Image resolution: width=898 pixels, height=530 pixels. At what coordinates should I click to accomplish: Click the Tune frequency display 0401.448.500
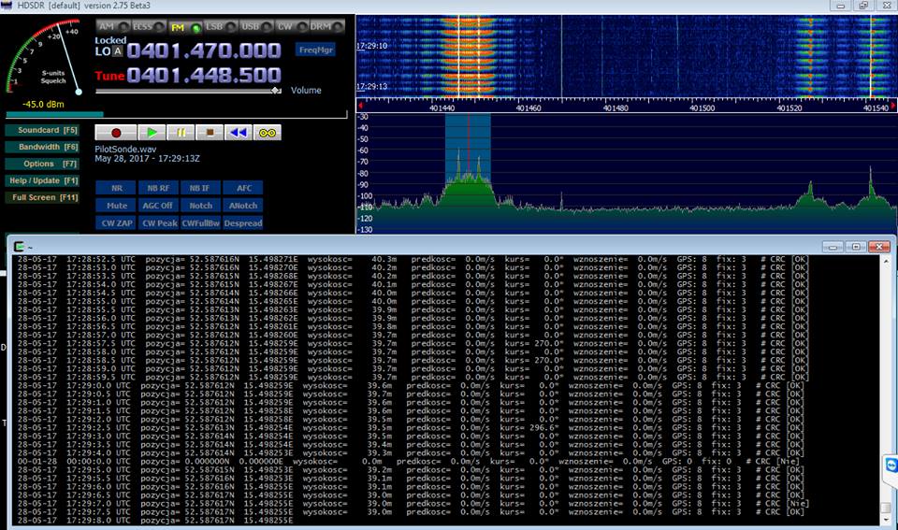[204, 75]
